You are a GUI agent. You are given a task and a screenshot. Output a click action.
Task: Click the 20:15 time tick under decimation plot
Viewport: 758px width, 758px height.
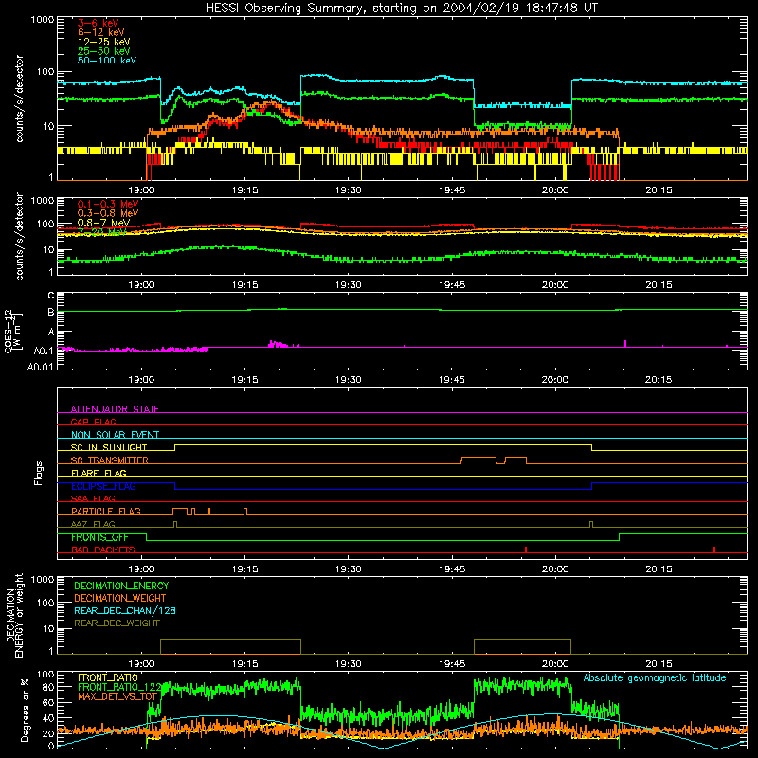[x=659, y=664]
